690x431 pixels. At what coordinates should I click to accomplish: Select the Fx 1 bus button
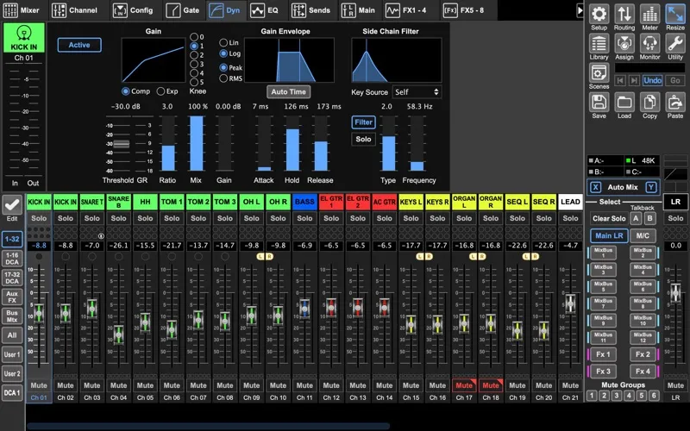coord(603,354)
